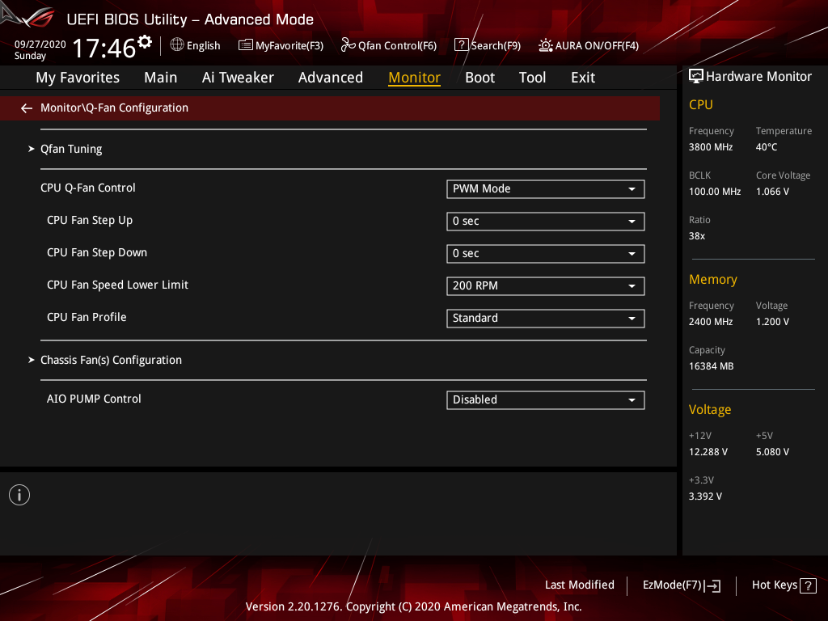
Task: Click the +3.3V value 3.392 V
Action: click(705, 496)
